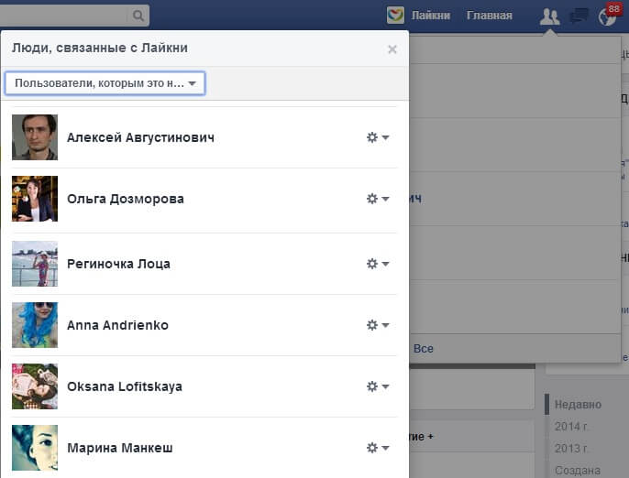Close the Люди, связанные с Лайкни dialog
Viewport: 629px width, 478px height.
392,49
